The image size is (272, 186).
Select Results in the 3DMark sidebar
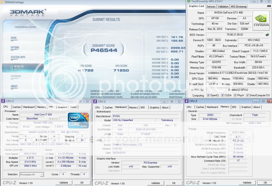pyautogui.click(x=19, y=67)
